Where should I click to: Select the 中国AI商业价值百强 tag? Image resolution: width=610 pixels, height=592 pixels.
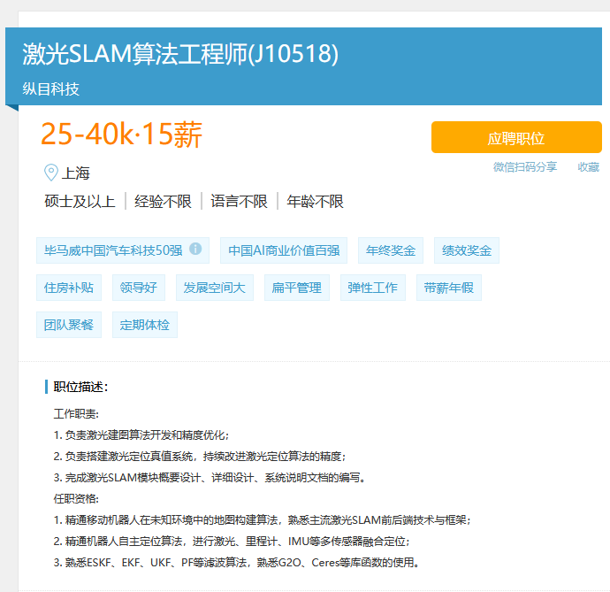284,250
